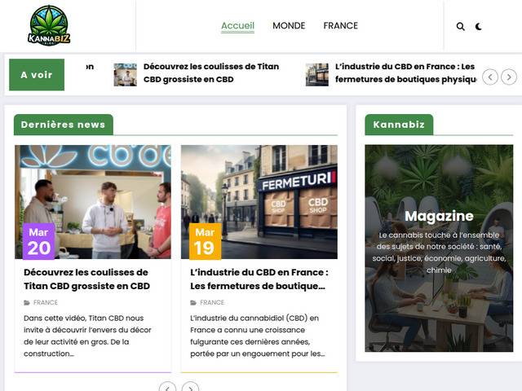Click the Kannabiz logo
Image resolution: width=522 pixels, height=391 pixels.
pyautogui.click(x=50, y=25)
